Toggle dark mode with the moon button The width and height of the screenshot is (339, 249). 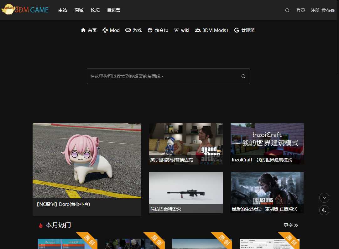click(x=324, y=210)
